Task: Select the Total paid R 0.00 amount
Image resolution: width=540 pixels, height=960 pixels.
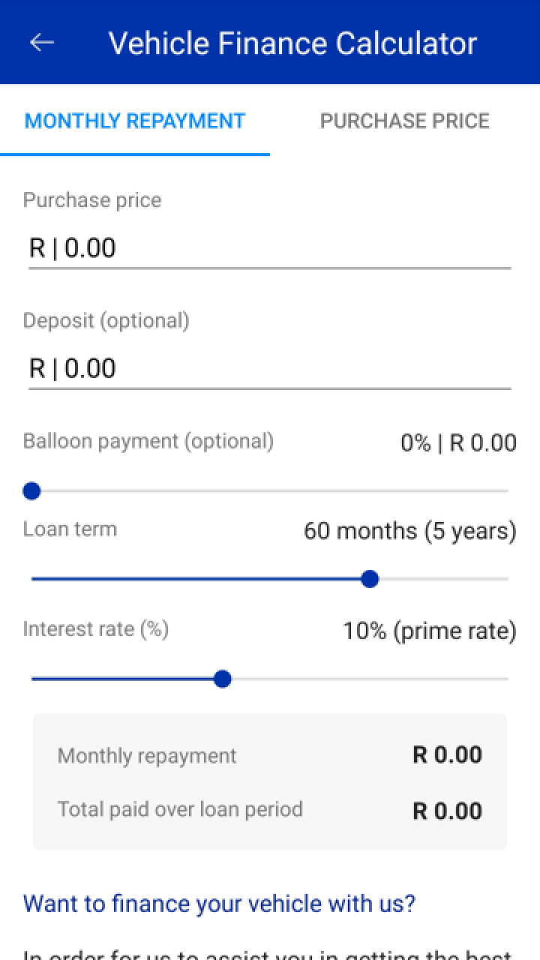Action: point(447,811)
